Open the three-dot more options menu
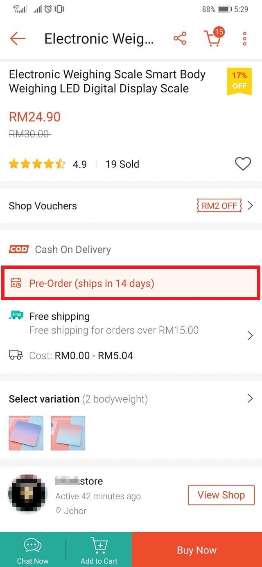The height and width of the screenshot is (567, 262). point(244,39)
